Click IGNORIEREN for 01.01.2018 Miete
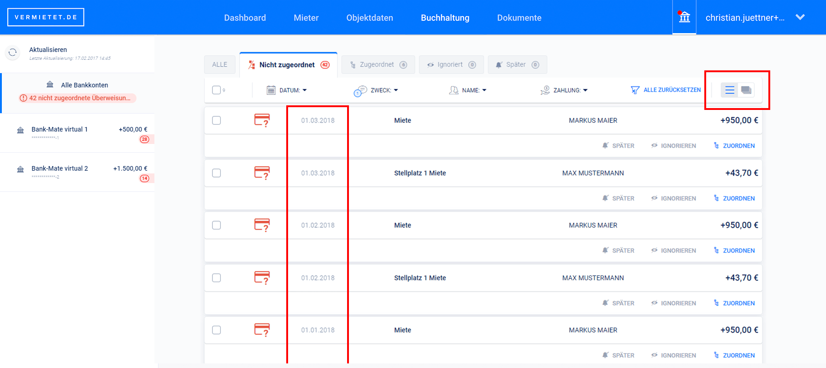 673,356
